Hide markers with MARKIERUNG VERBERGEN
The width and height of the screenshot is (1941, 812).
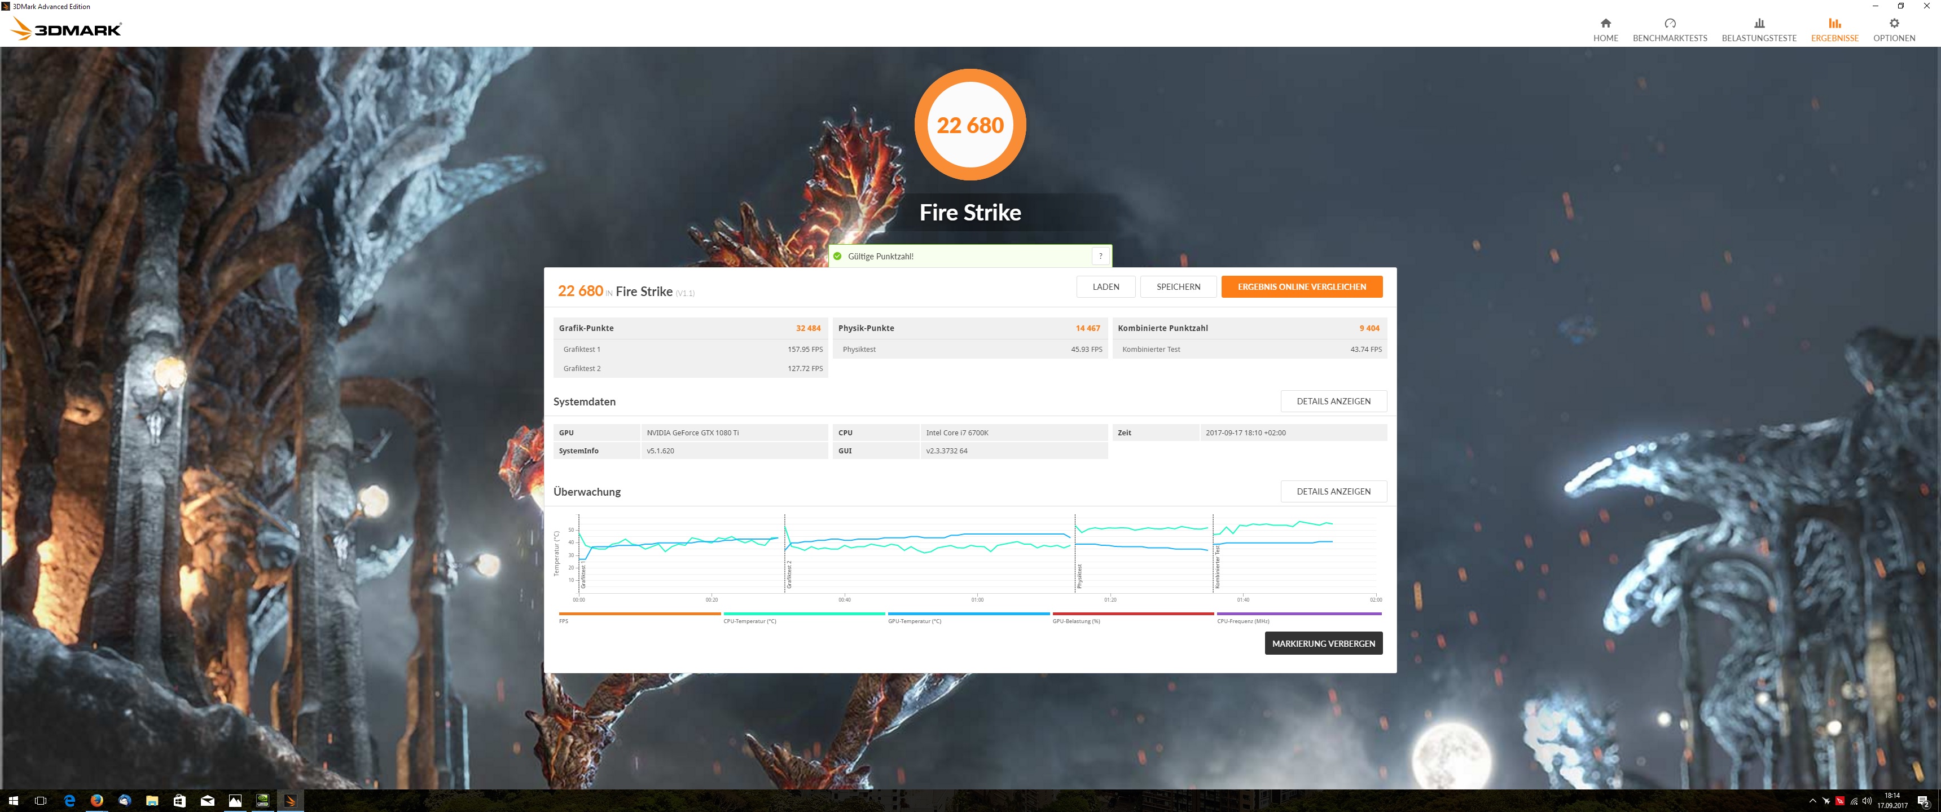(1323, 644)
